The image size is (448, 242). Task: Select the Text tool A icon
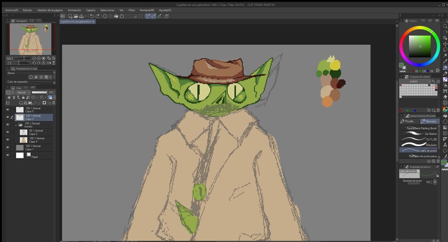pyautogui.click(x=445, y=145)
